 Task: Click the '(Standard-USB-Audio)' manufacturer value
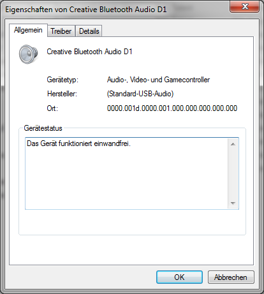[140, 94]
